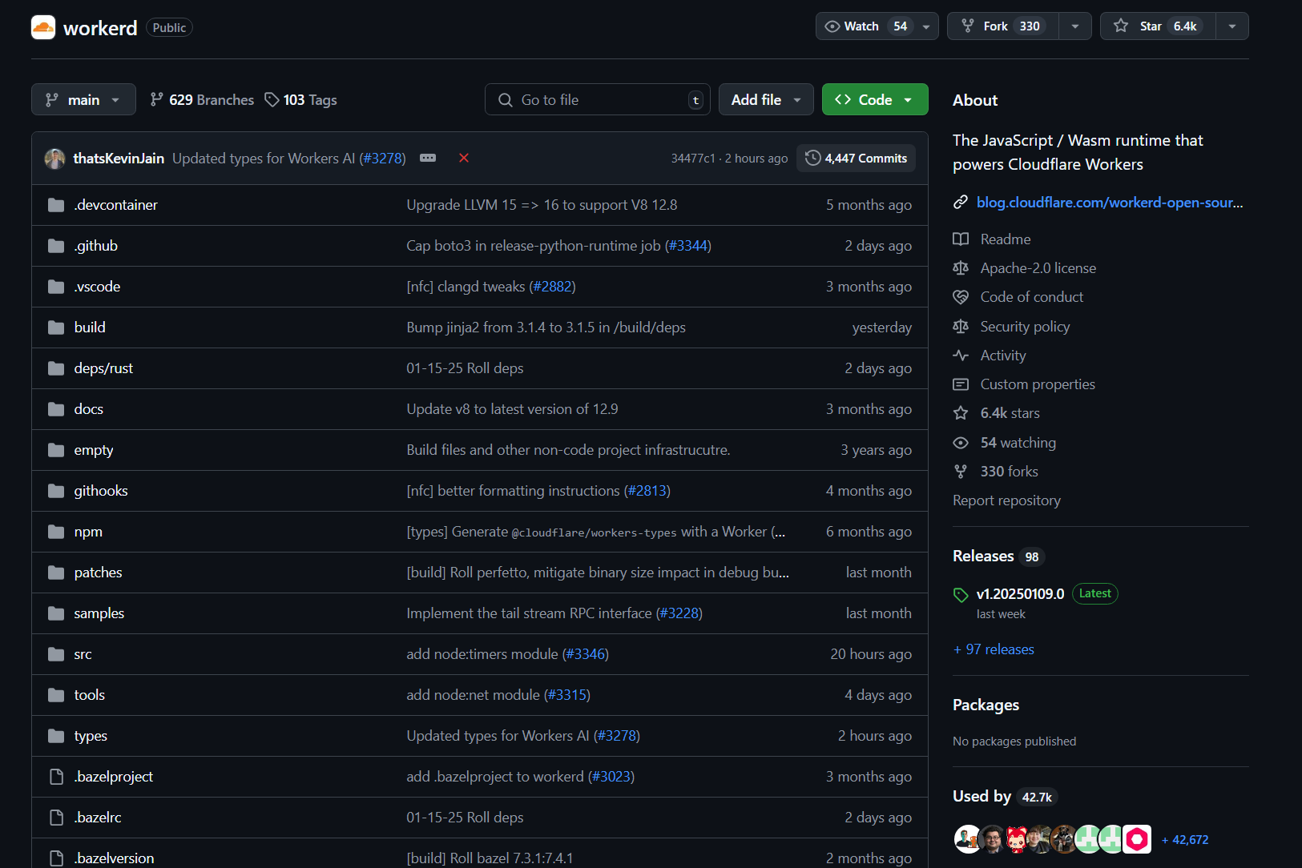Fork the workerd repository
1302x868 pixels.
point(1003,26)
